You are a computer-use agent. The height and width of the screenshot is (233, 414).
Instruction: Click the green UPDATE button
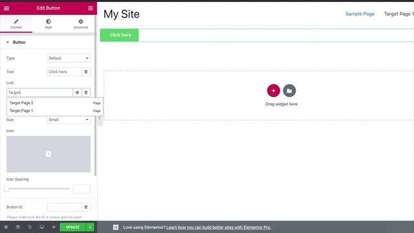coord(72,227)
